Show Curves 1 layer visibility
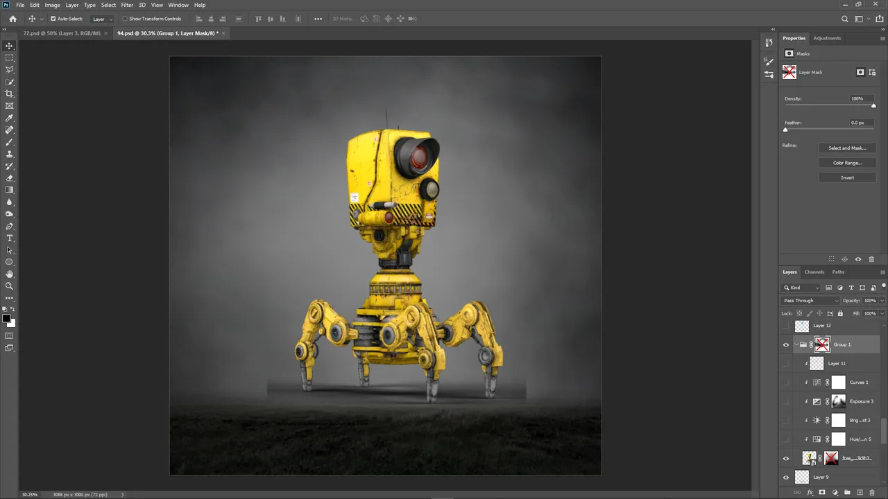Image resolution: width=888 pixels, height=499 pixels. pos(786,383)
